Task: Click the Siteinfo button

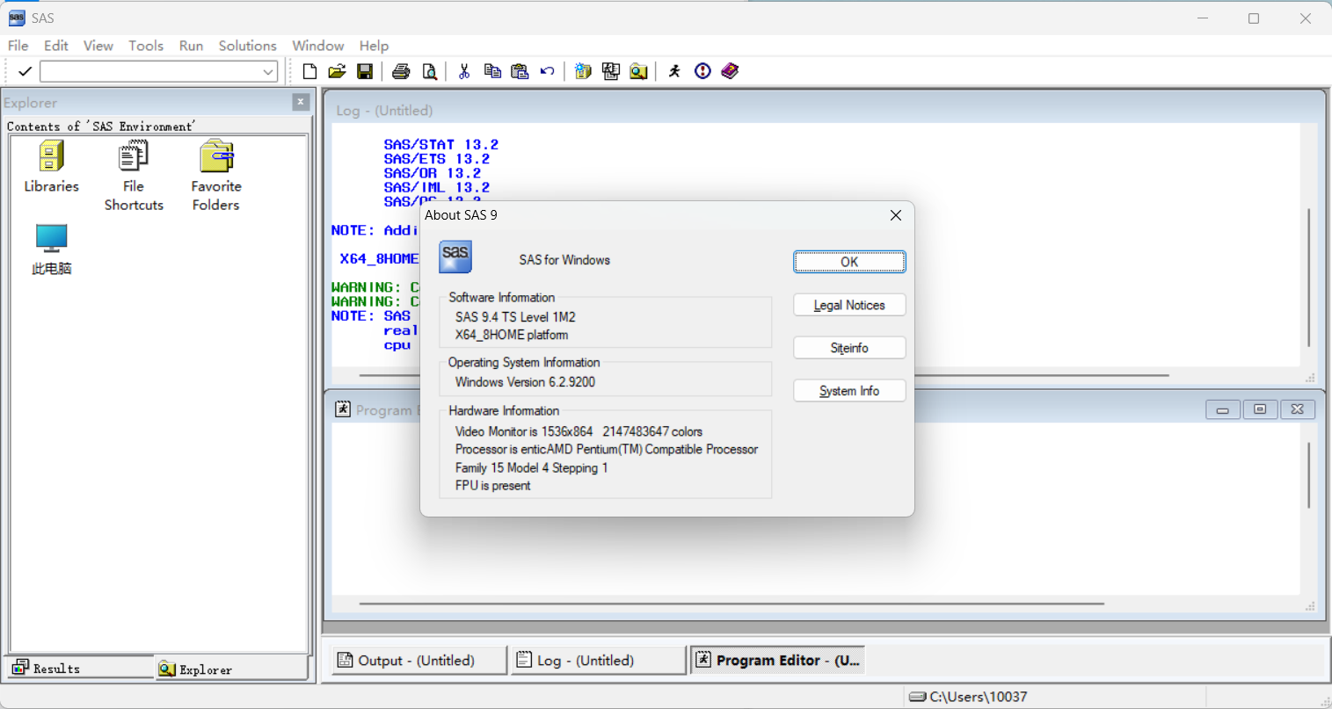Action: coord(849,348)
